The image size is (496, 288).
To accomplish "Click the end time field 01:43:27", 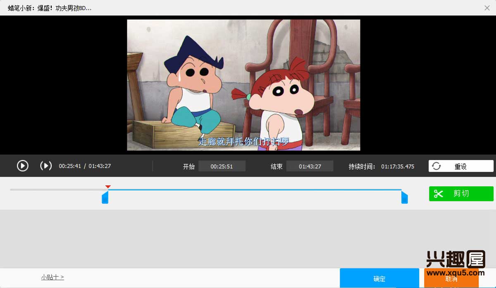I will coord(310,166).
